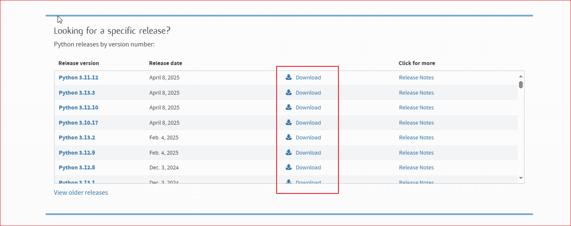View Release Notes for Python 3.11.12

[x=417, y=78]
